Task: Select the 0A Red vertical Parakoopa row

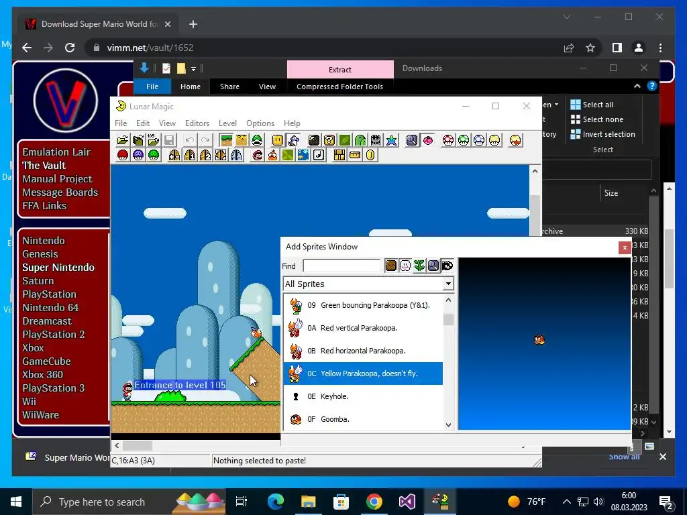Action: click(363, 328)
